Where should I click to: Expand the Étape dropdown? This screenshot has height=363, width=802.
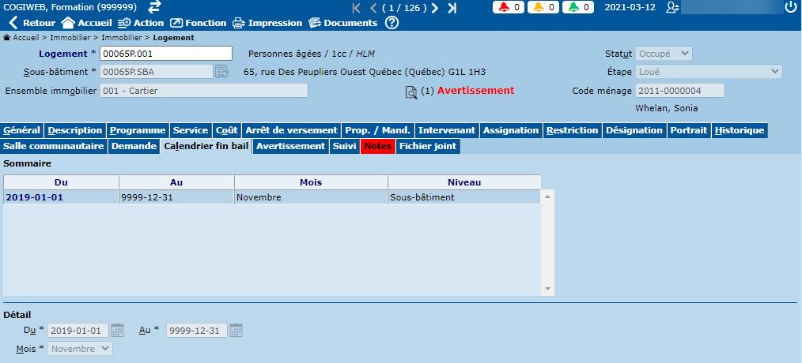pos(709,72)
